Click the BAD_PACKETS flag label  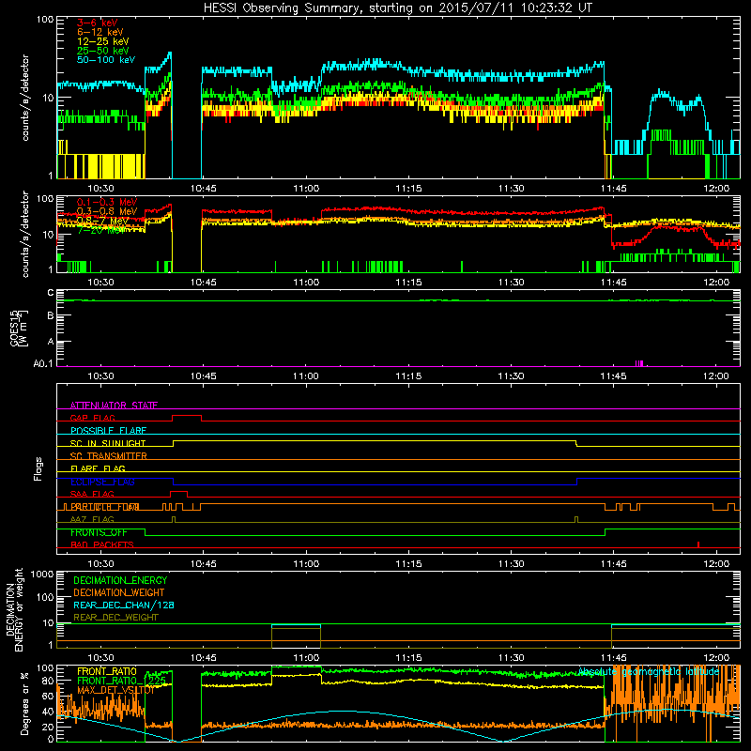pyautogui.click(x=102, y=544)
